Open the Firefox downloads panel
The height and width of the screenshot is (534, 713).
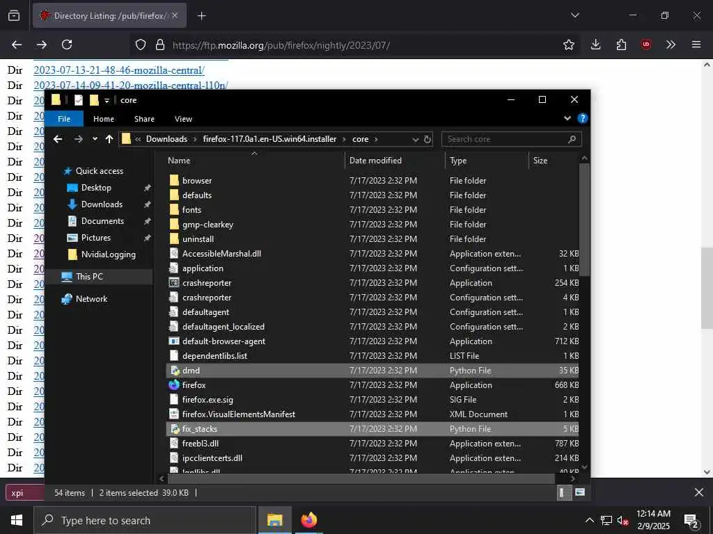point(596,44)
